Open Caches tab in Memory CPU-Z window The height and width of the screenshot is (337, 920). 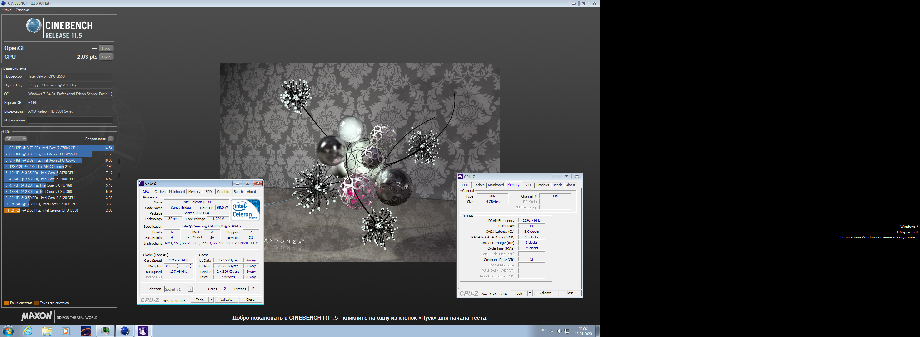(x=478, y=185)
